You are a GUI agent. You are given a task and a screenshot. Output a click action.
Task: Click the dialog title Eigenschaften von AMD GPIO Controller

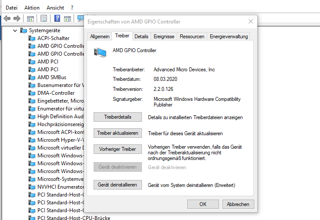click(134, 22)
